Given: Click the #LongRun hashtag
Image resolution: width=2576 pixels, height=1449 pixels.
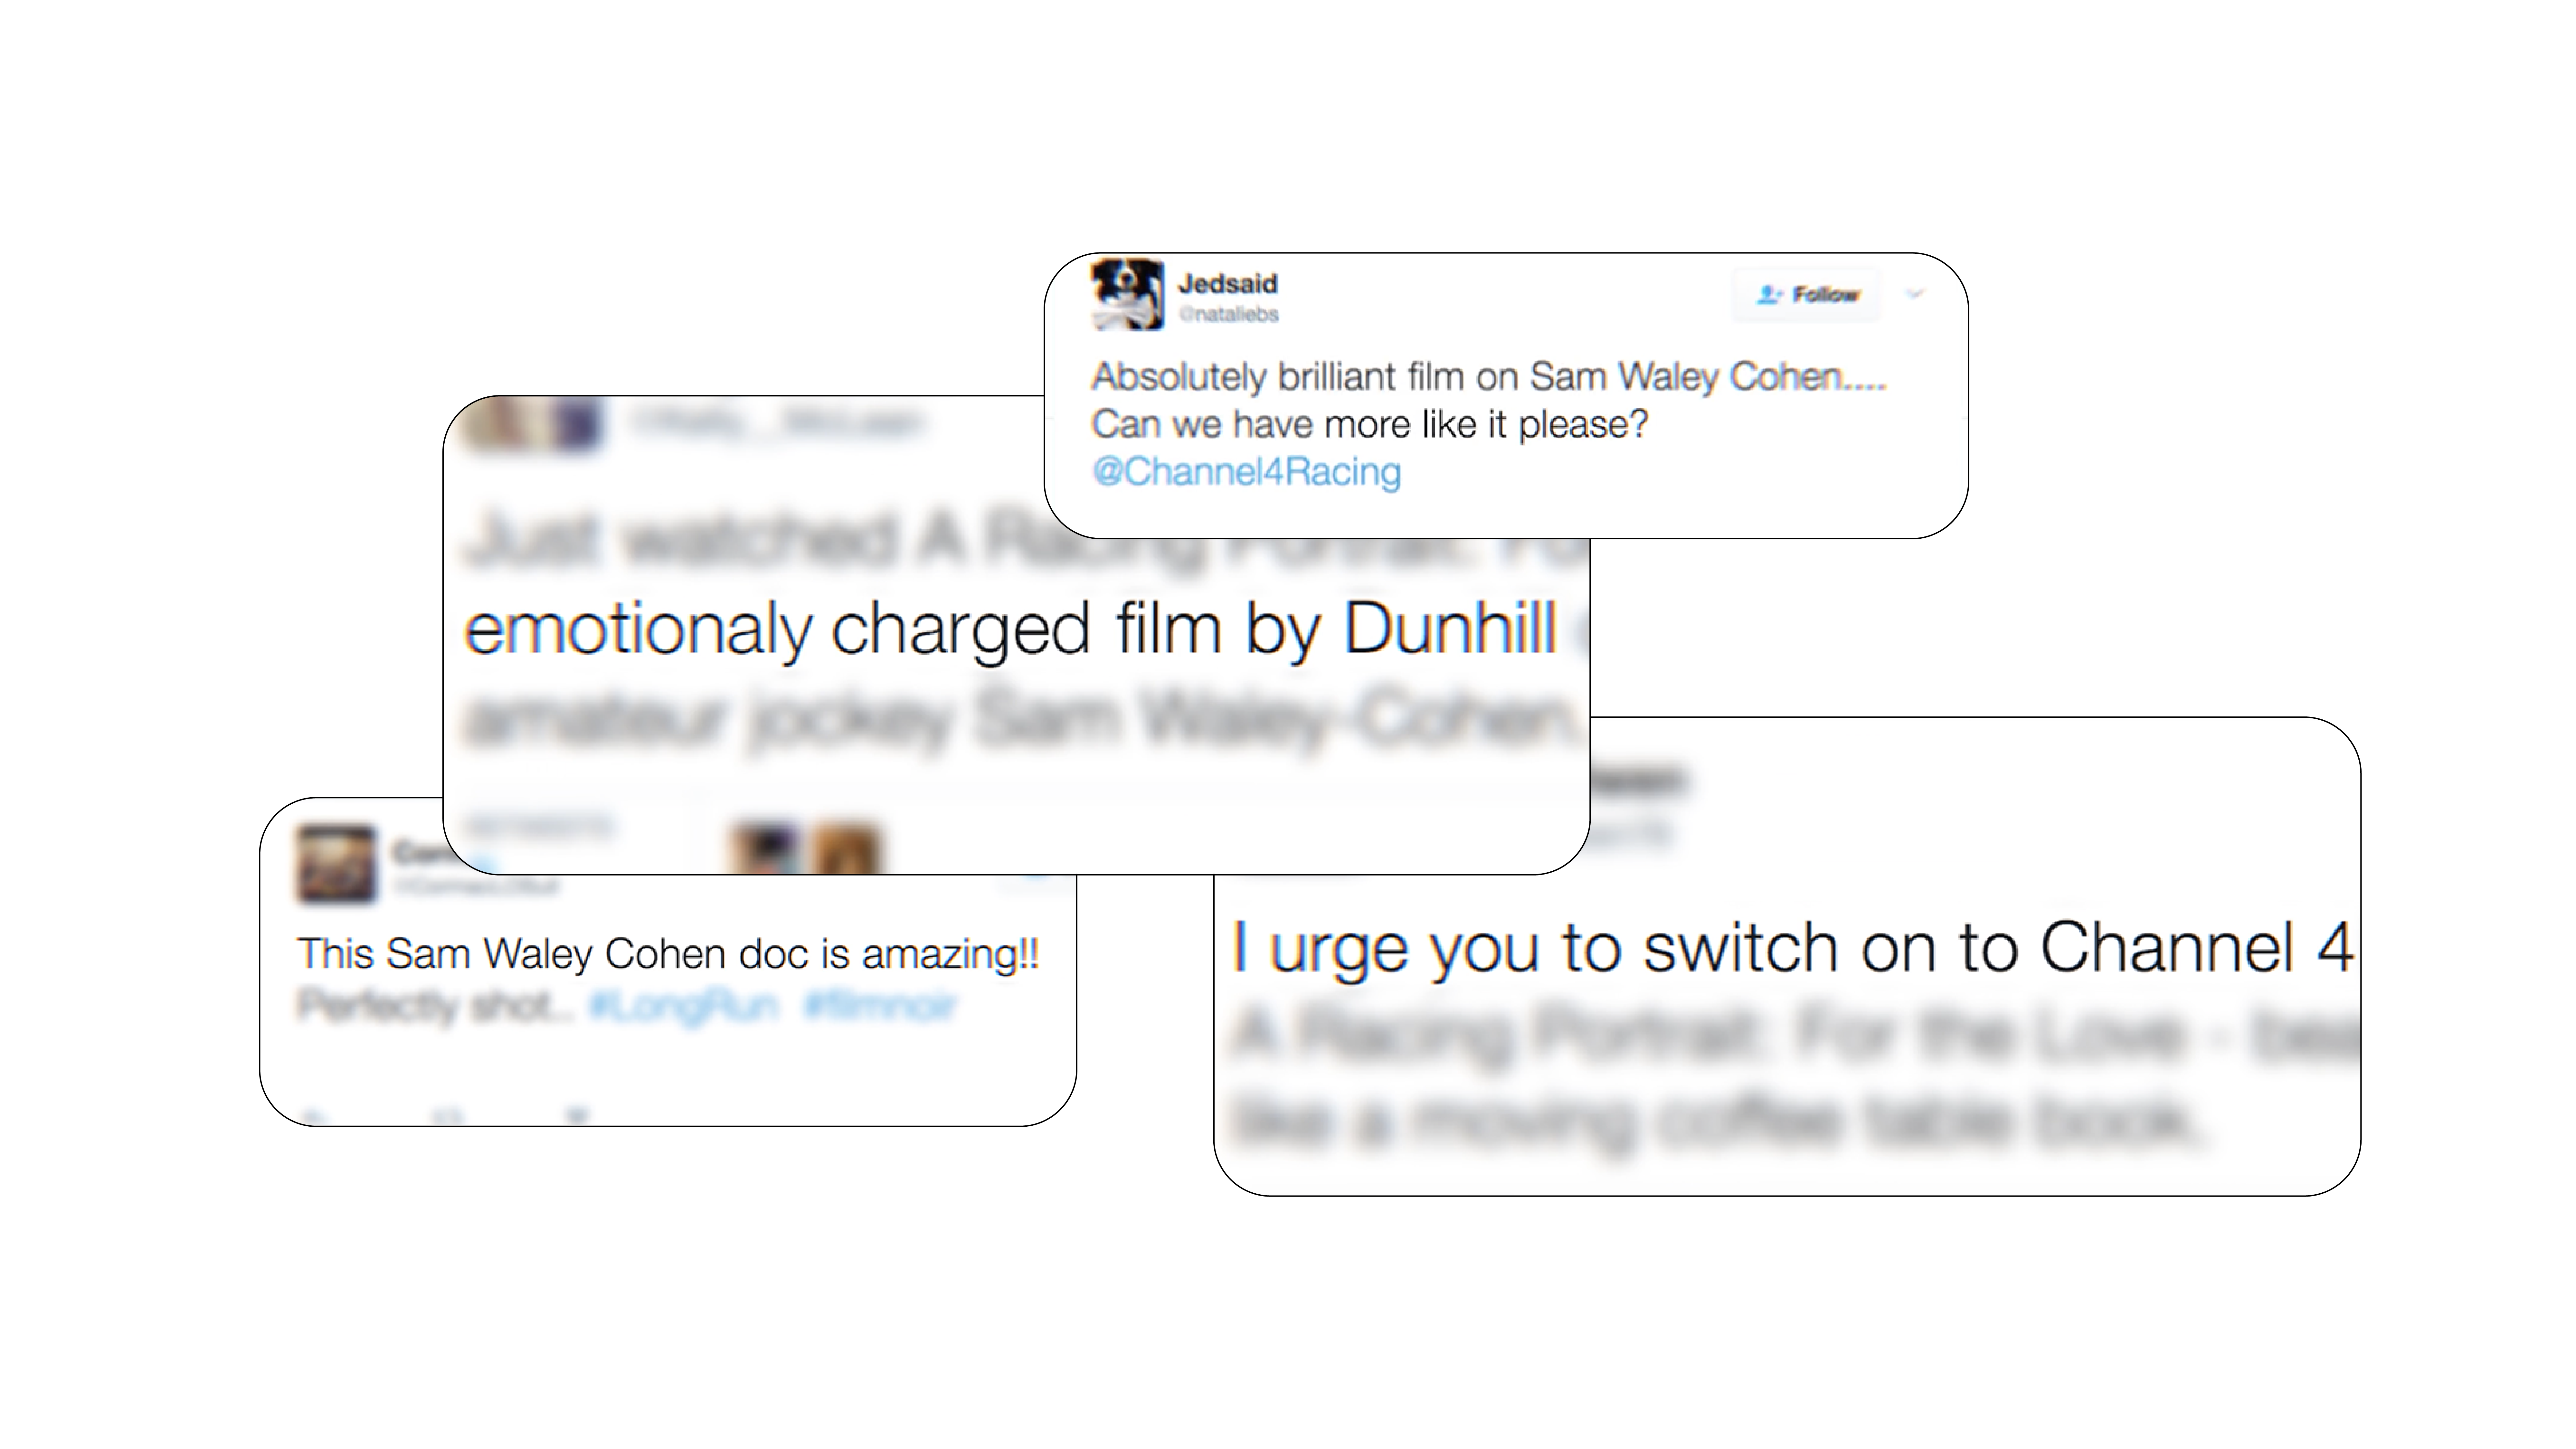Looking at the screenshot, I should pyautogui.click(x=684, y=1005).
